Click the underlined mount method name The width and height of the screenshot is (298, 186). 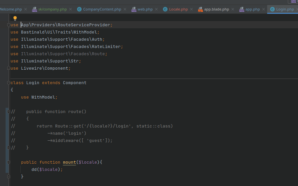tap(70, 162)
